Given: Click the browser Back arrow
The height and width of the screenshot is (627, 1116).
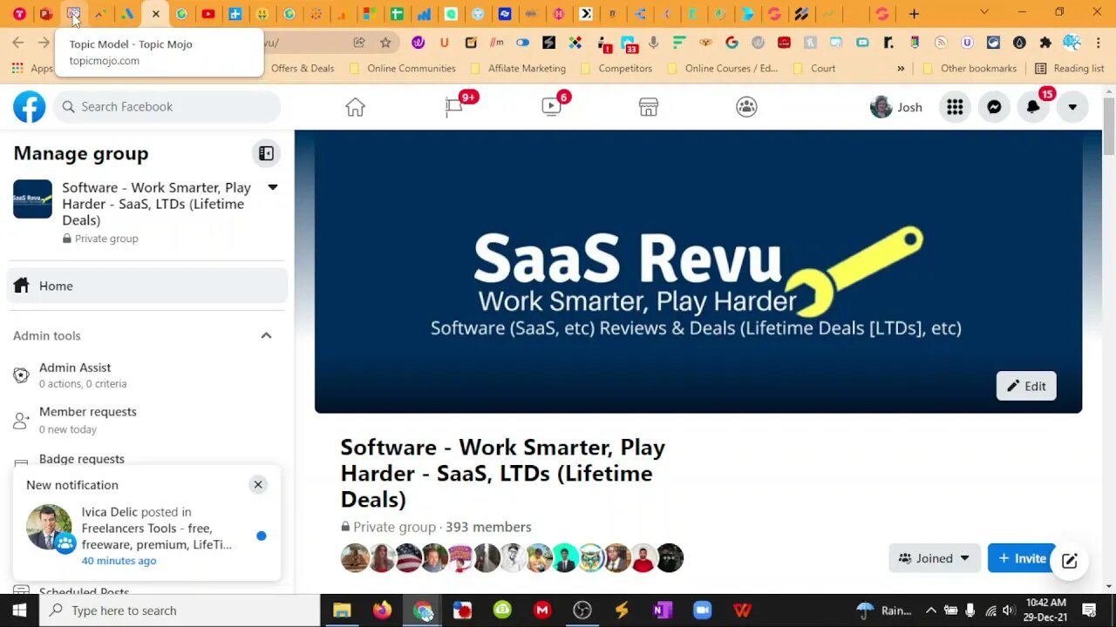Looking at the screenshot, I should tap(17, 42).
